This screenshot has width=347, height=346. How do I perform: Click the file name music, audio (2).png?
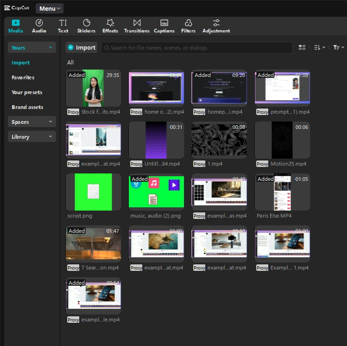point(155,216)
